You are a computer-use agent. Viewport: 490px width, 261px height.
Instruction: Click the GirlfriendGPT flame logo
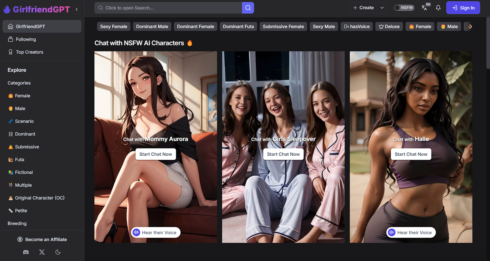tap(7, 9)
